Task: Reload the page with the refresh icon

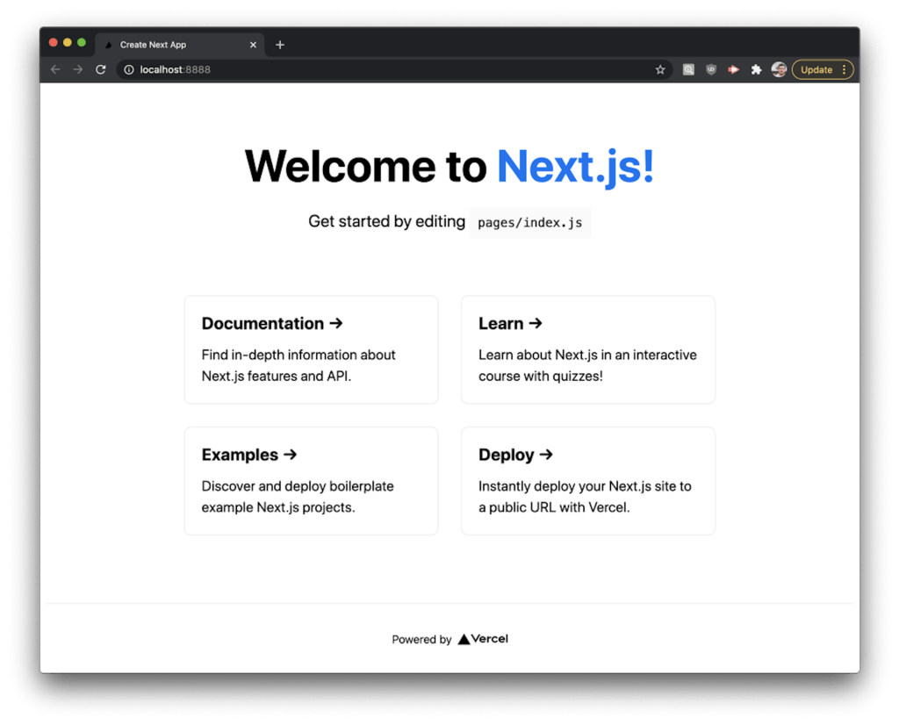Action: click(101, 69)
